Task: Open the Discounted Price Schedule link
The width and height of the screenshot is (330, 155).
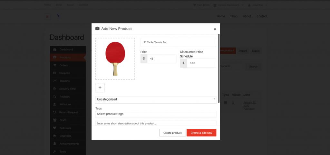Action: coord(186,56)
